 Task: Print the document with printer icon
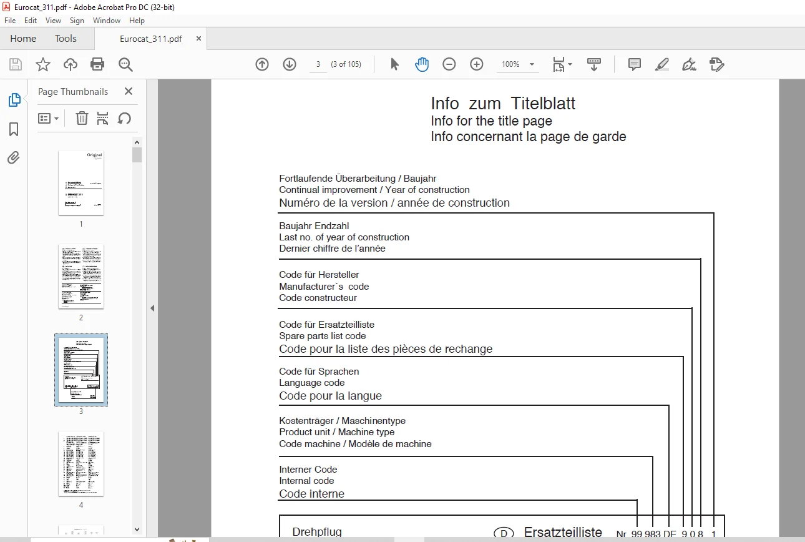(x=97, y=64)
